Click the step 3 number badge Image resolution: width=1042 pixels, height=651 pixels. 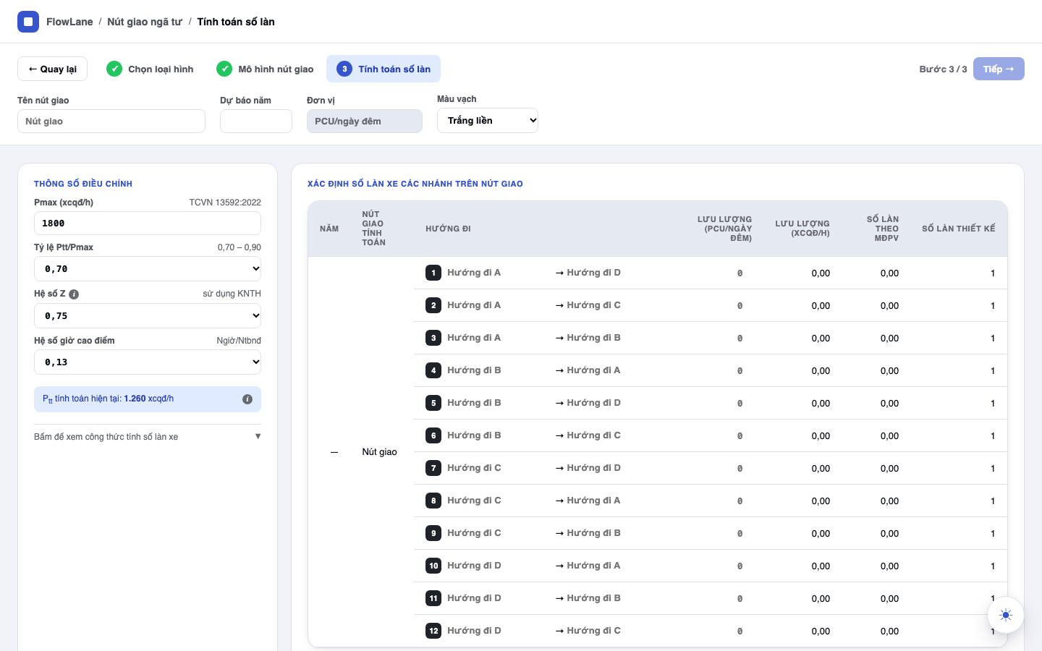[344, 69]
